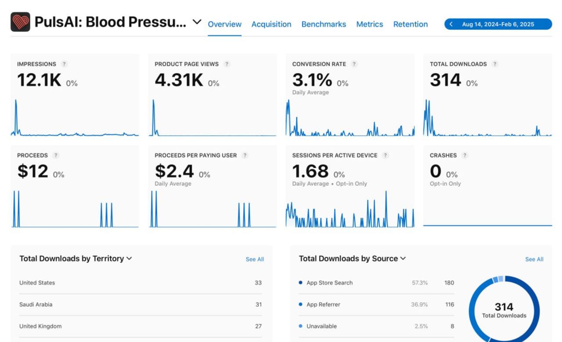Open the Impressions help tooltip
562x342 pixels.
click(64, 64)
